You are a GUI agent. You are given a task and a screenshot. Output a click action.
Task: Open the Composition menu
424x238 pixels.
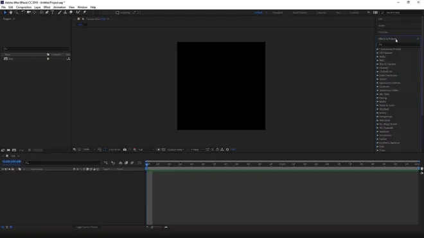point(24,7)
